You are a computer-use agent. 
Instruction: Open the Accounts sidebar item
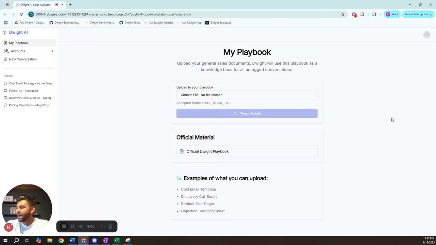click(x=29, y=51)
